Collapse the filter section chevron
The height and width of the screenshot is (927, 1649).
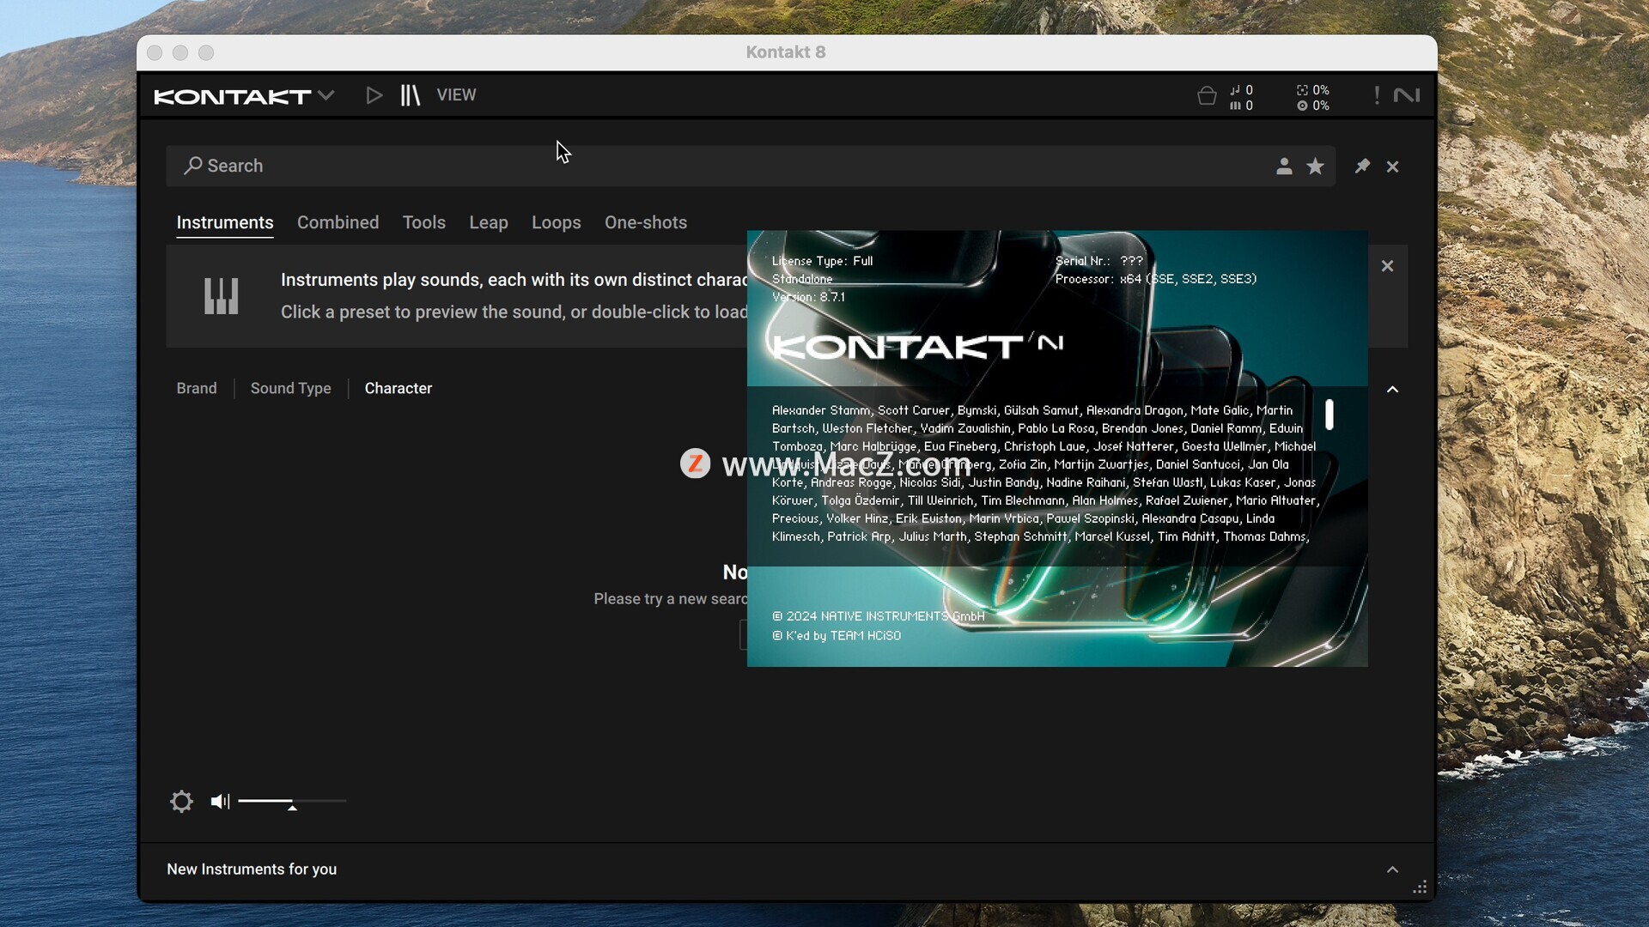[x=1392, y=390]
